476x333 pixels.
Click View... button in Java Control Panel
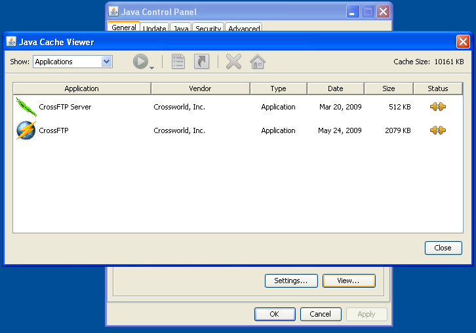349,281
